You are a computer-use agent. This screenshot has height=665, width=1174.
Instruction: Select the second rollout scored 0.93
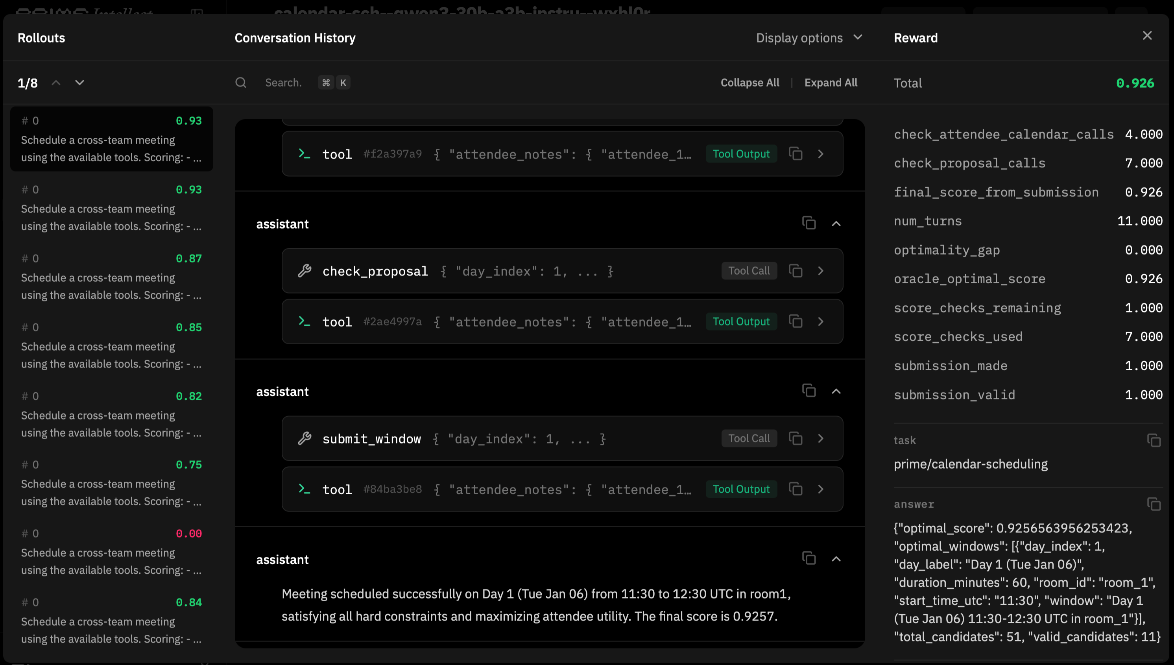[111, 208]
